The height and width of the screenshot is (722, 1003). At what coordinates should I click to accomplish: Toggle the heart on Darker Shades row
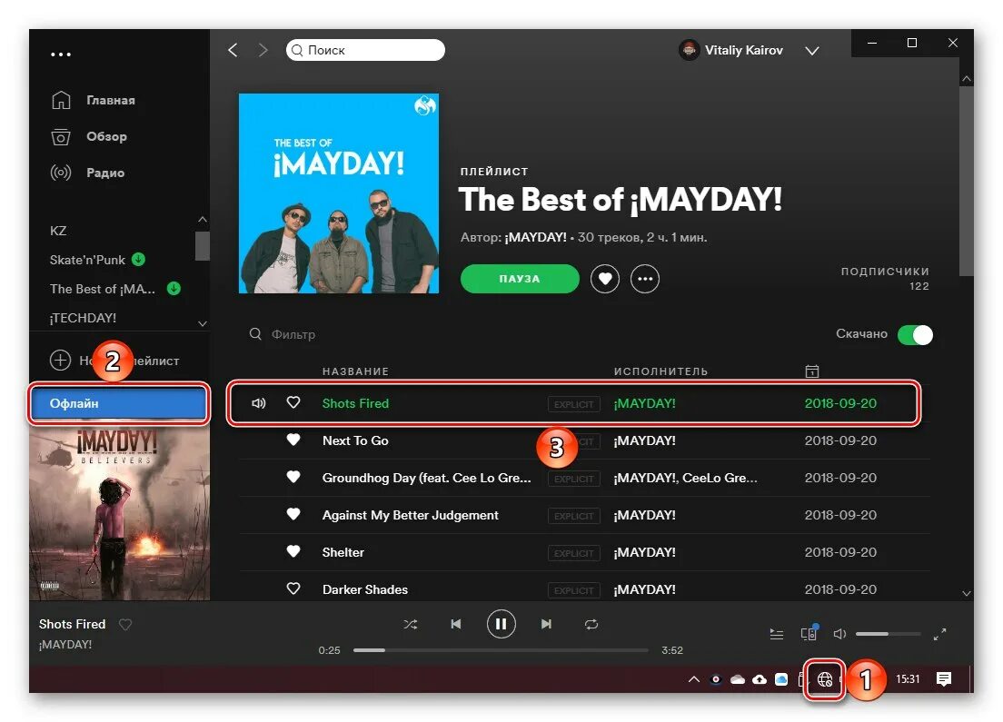pos(293,588)
